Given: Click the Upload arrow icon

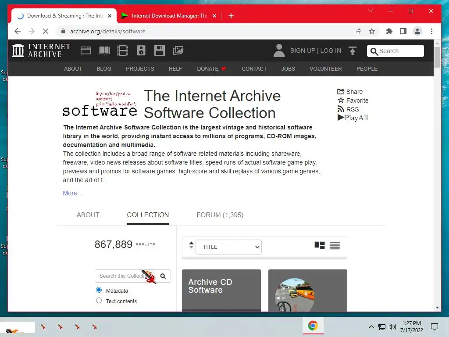Looking at the screenshot, I should (353, 50).
